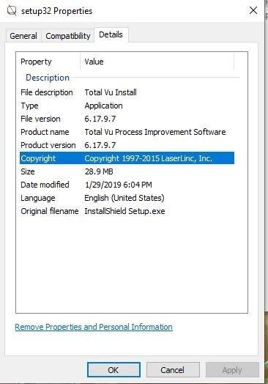Image resolution: width=268 pixels, height=384 pixels.
Task: Select the Original filename label
Action: (50, 211)
